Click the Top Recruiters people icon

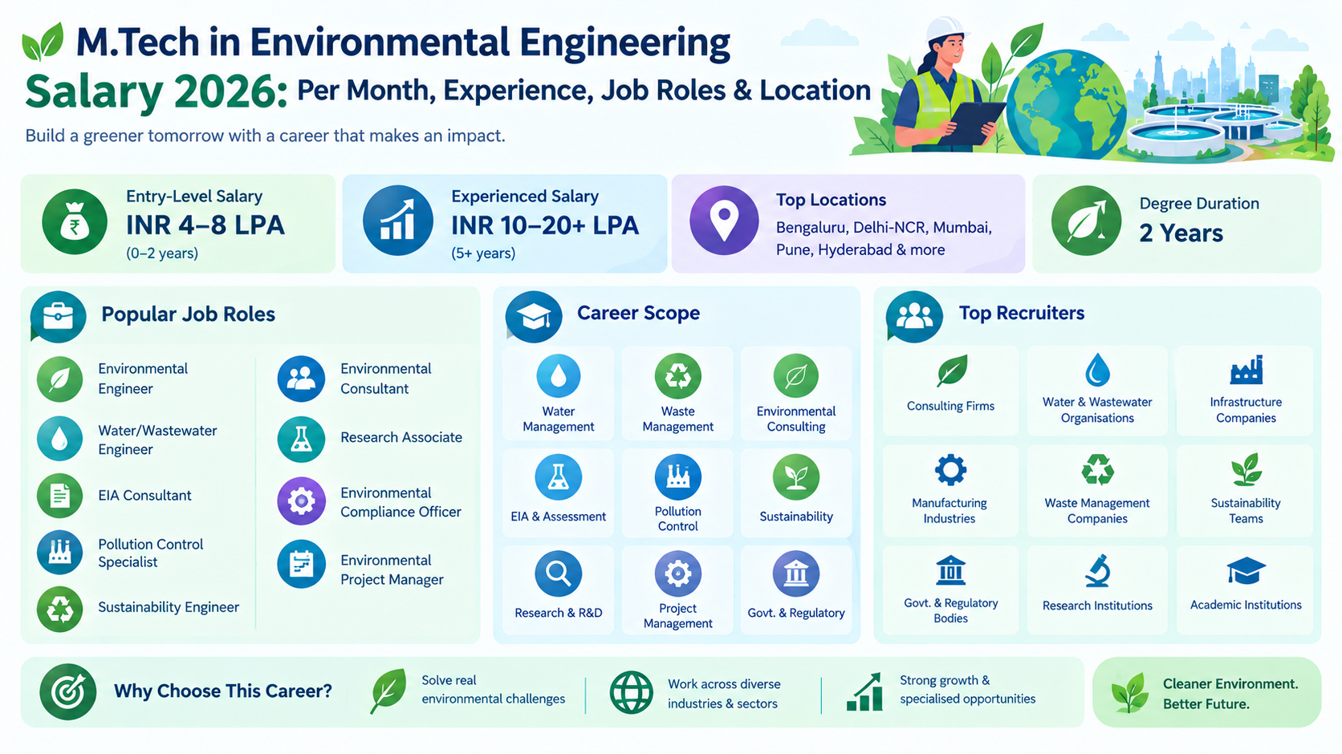click(914, 316)
